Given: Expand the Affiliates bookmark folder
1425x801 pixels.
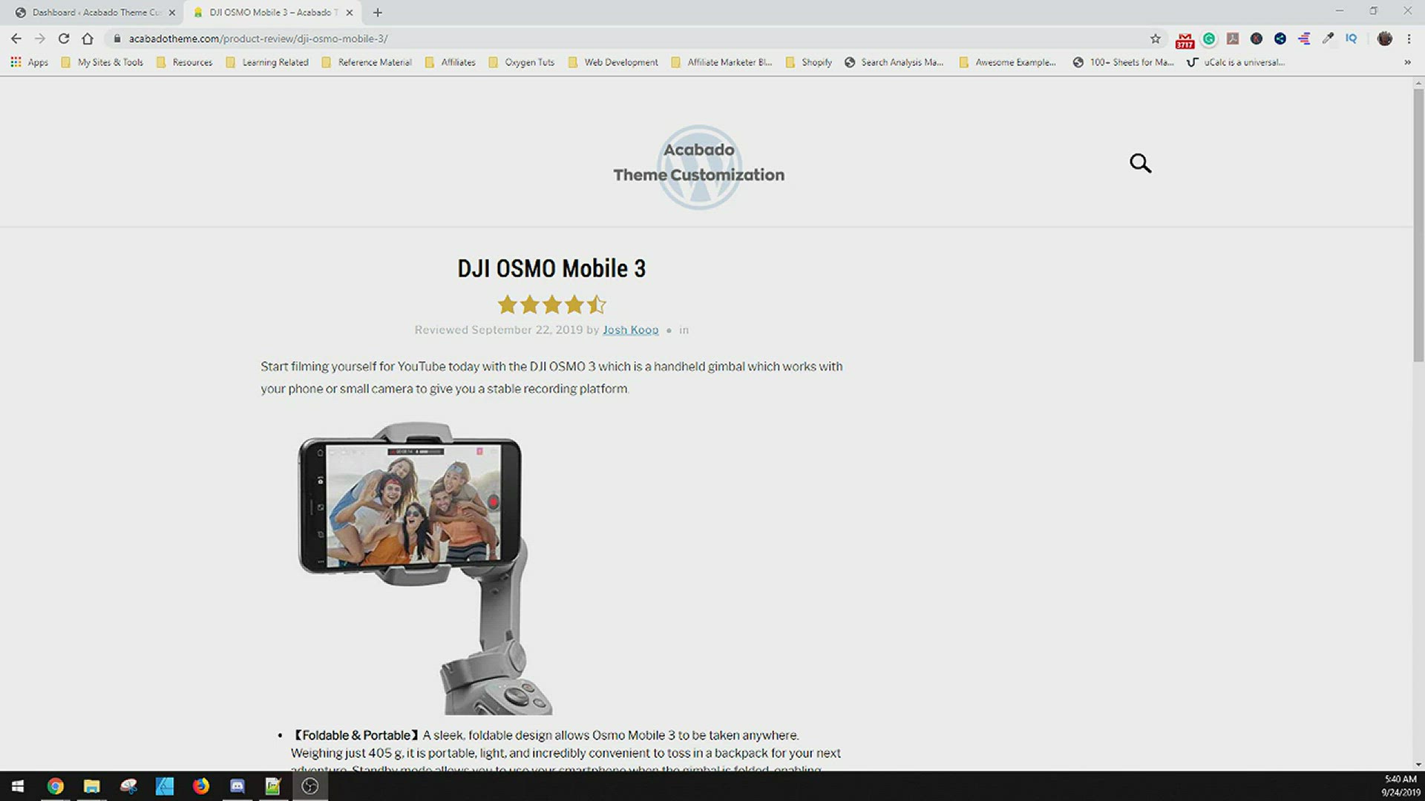Looking at the screenshot, I should (x=451, y=62).
